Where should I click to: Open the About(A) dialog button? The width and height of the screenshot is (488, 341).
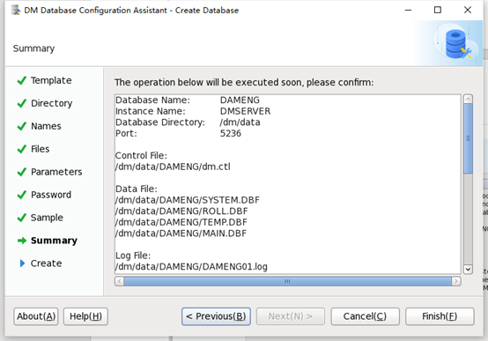coord(36,316)
